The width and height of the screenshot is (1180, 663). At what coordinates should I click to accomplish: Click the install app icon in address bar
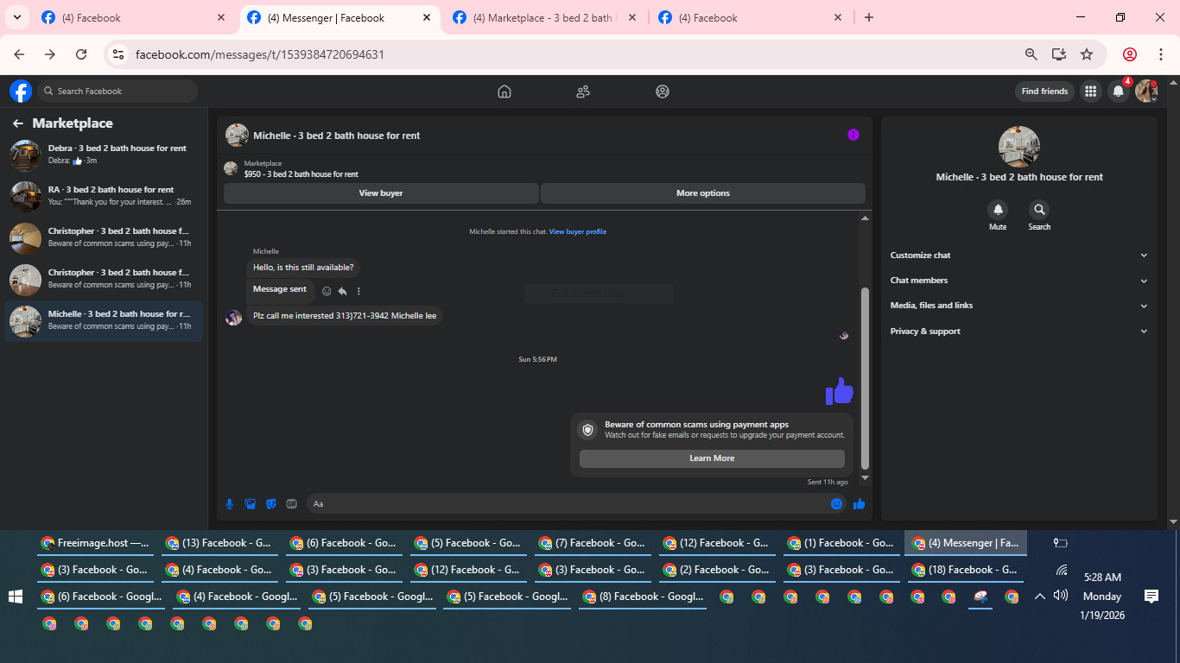(1059, 54)
